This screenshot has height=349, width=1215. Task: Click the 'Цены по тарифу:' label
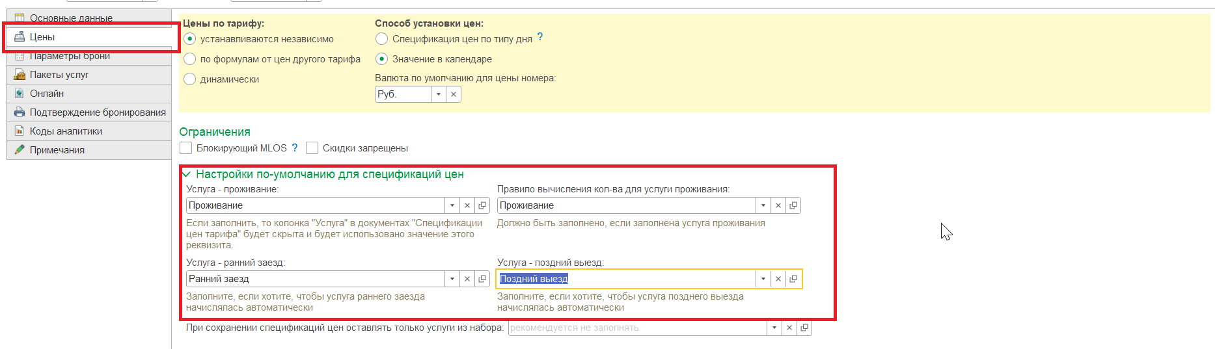tap(223, 23)
